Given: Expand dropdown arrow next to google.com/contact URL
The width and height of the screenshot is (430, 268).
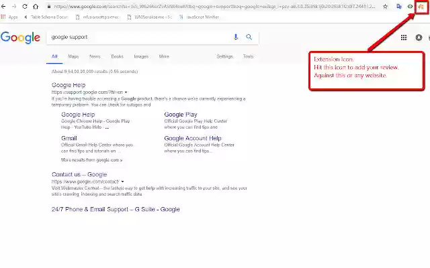Looking at the screenshot, I should [122, 182].
